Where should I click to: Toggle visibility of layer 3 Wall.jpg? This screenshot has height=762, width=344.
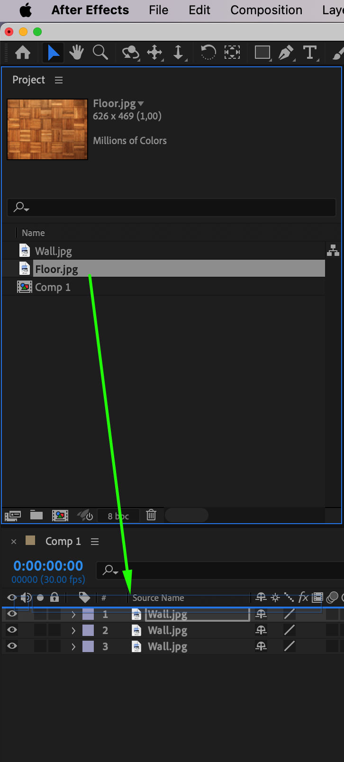[x=12, y=646]
